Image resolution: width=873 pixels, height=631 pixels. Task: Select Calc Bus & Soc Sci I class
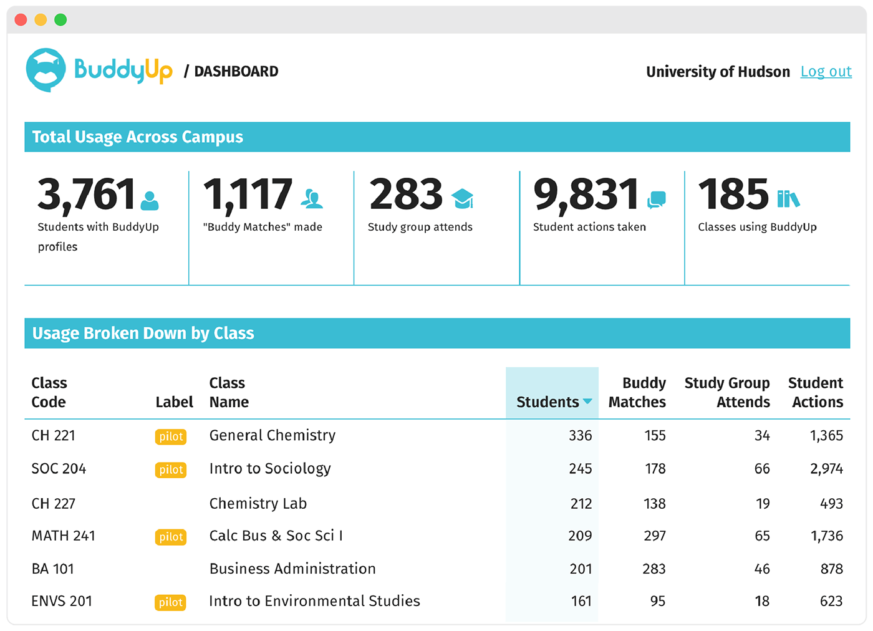pyautogui.click(x=276, y=536)
